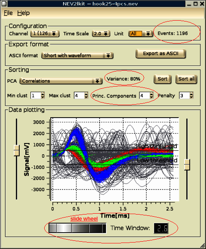Click the Sort button
This screenshot has height=249, width=206.
tap(163, 79)
